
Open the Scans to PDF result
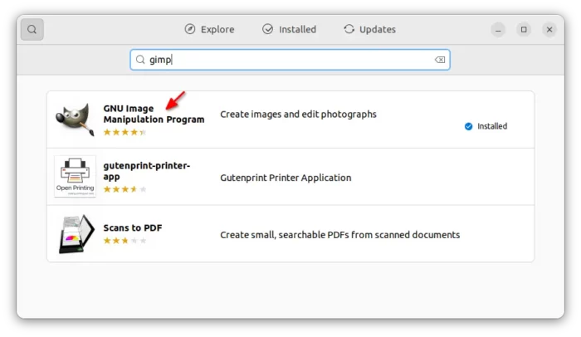click(x=290, y=234)
